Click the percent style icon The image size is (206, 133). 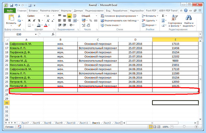[91, 21]
